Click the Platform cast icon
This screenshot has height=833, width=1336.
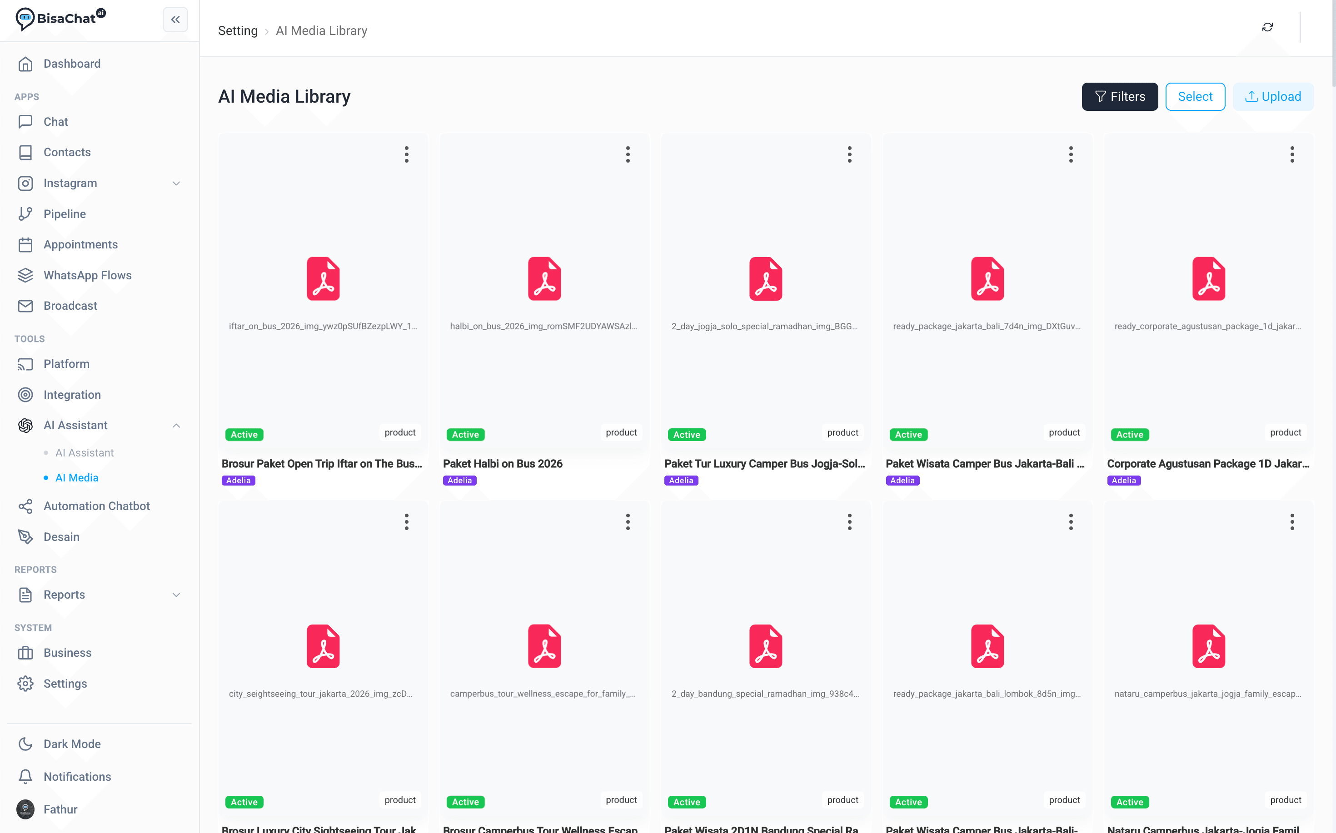[25, 364]
